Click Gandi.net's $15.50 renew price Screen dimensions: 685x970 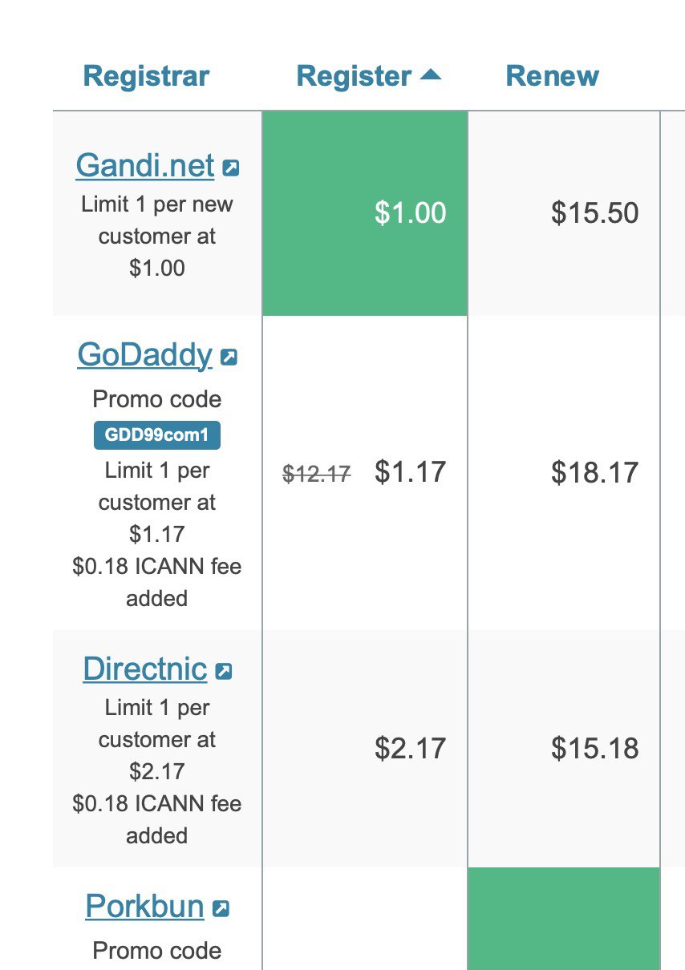[595, 213]
